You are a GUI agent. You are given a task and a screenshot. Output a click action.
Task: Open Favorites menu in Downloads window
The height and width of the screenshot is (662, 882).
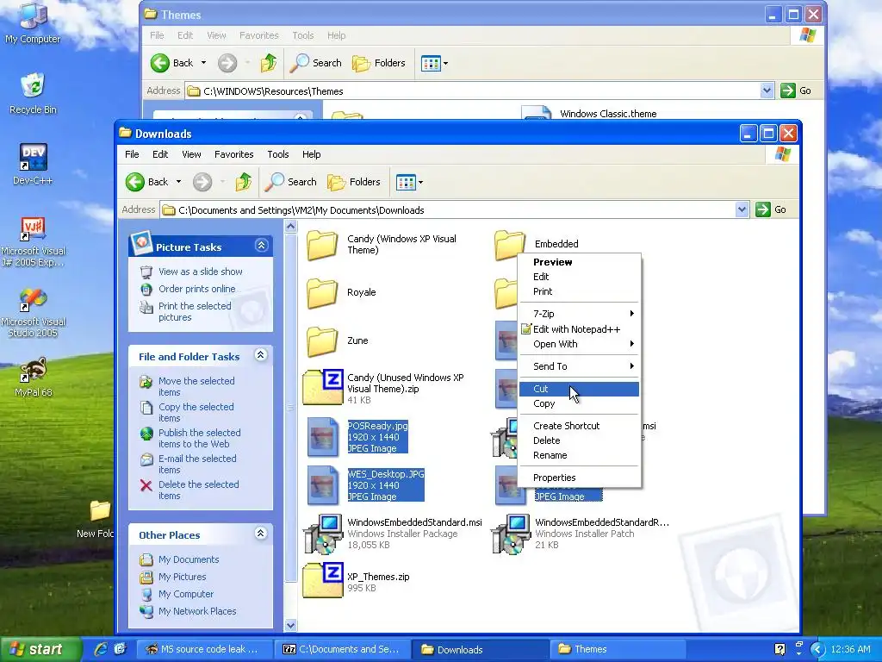(233, 154)
